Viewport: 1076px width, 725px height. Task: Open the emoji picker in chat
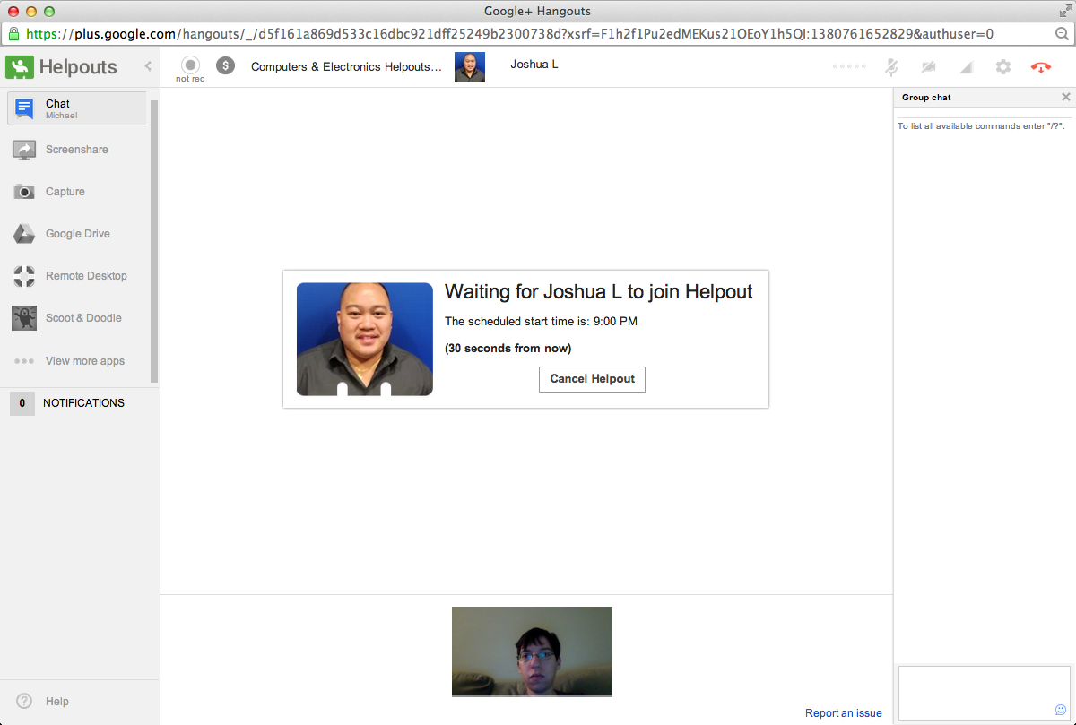(x=1060, y=710)
